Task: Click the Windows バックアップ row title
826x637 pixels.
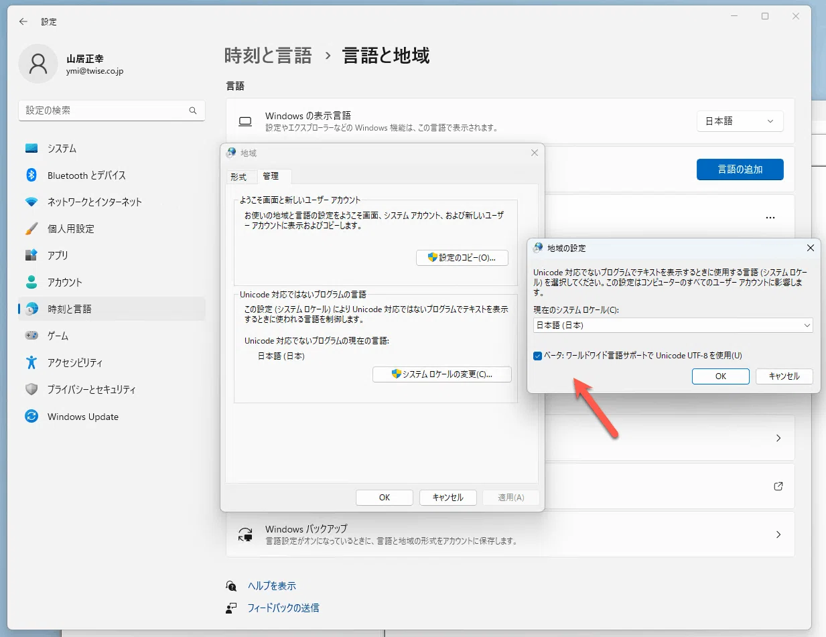Action: coord(306,528)
